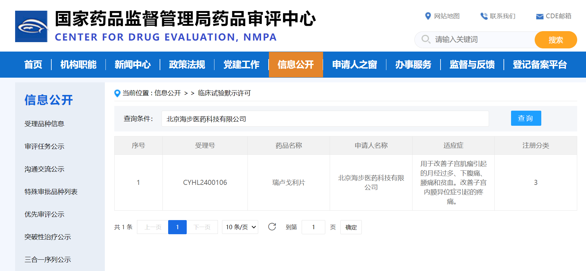
Task: Click the CDE fish logo
Action: pyautogui.click(x=31, y=26)
